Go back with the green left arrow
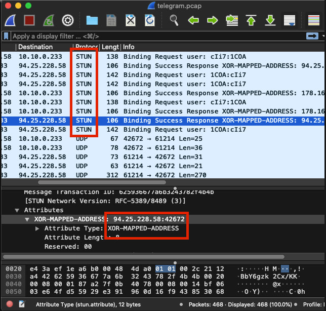326x311 pixels. pos(193,21)
